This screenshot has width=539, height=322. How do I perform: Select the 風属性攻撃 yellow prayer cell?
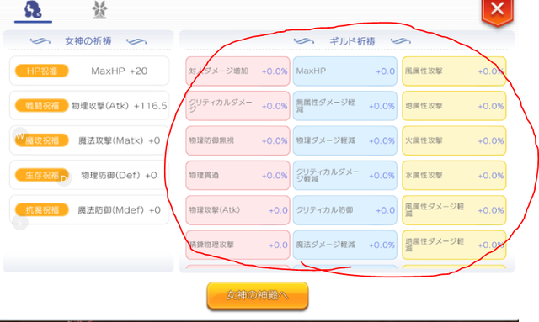click(454, 71)
